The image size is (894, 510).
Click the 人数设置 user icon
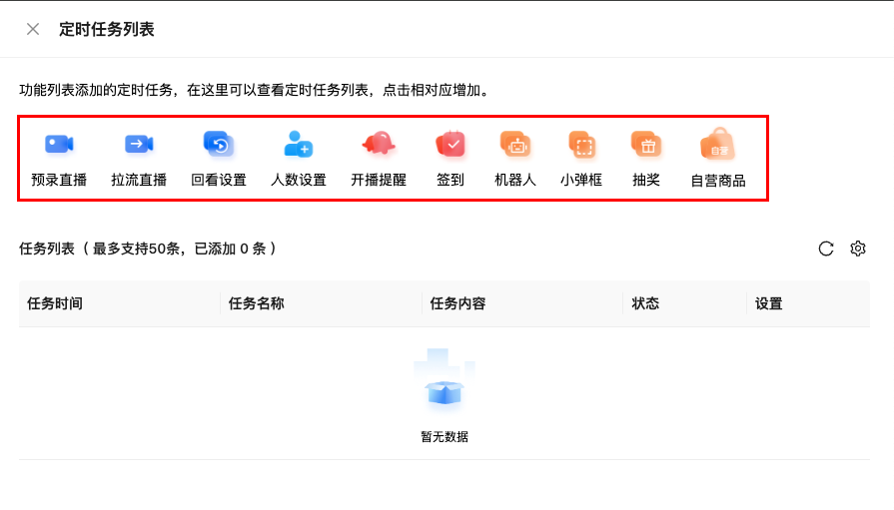(x=298, y=145)
